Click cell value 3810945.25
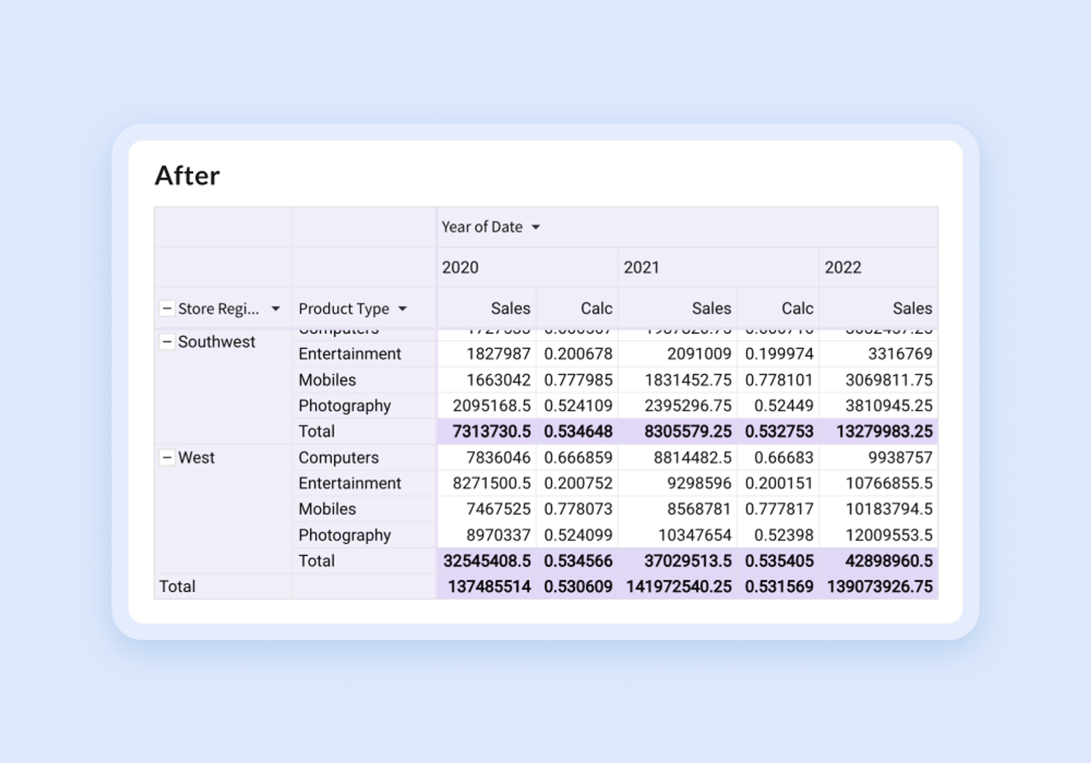The height and width of the screenshot is (763, 1091). 889,405
